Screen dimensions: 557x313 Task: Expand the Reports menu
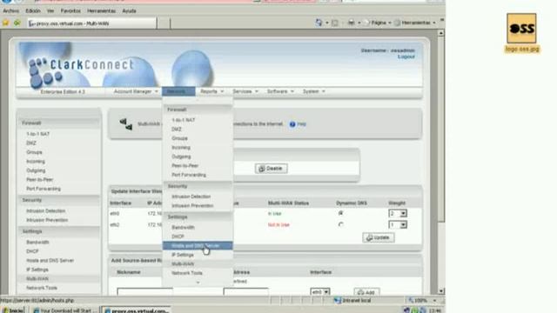pos(211,91)
